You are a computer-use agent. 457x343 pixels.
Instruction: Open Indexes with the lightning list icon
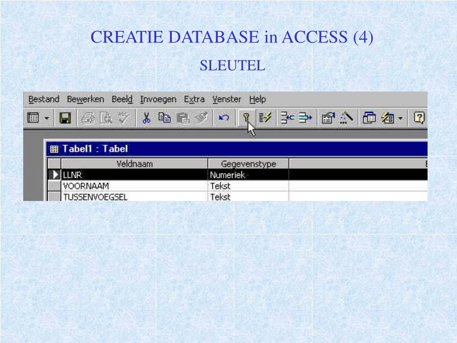point(265,118)
